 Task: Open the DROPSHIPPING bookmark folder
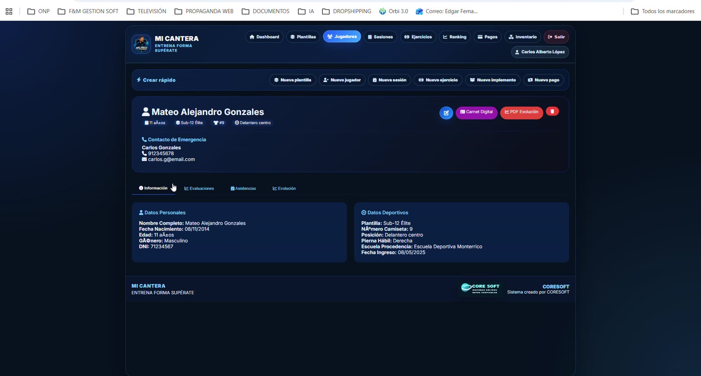pos(347,11)
